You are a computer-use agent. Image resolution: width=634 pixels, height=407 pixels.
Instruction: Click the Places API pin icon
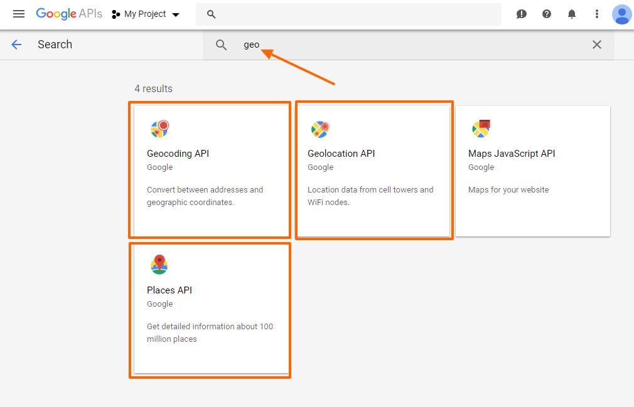click(x=159, y=265)
